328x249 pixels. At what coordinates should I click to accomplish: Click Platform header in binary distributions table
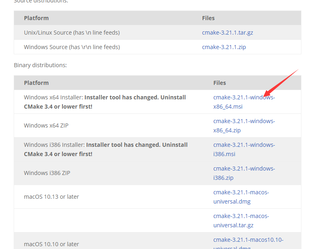(36, 83)
